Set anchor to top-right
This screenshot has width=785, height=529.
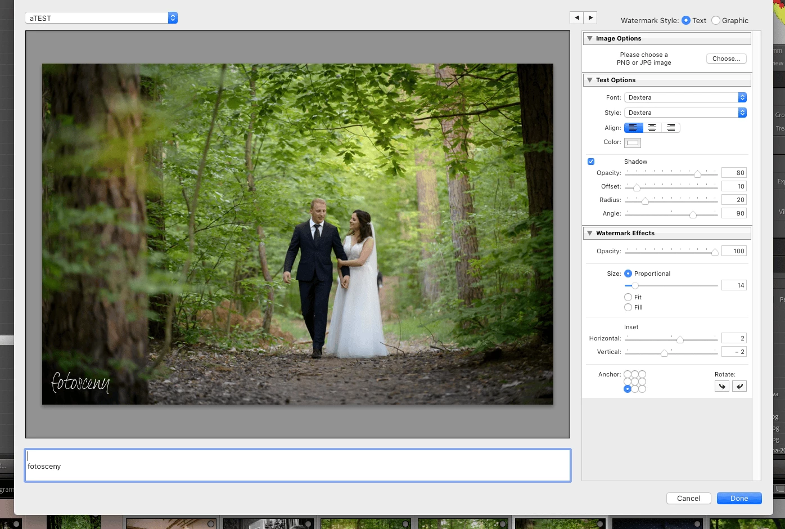point(642,374)
